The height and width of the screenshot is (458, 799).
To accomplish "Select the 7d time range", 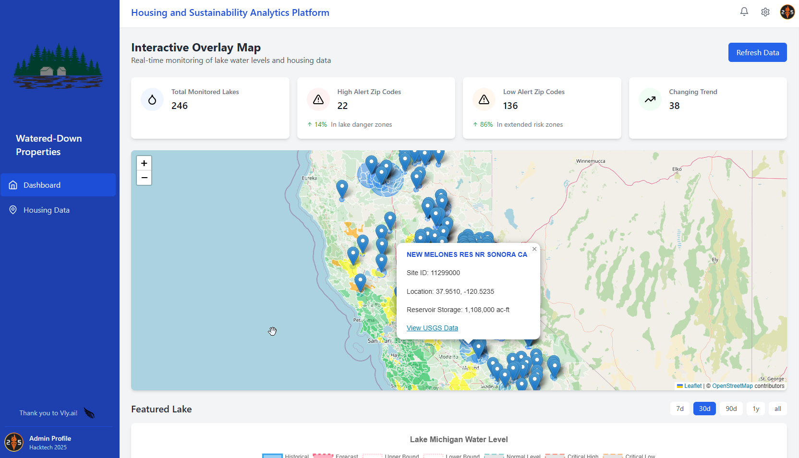I will tap(680, 409).
